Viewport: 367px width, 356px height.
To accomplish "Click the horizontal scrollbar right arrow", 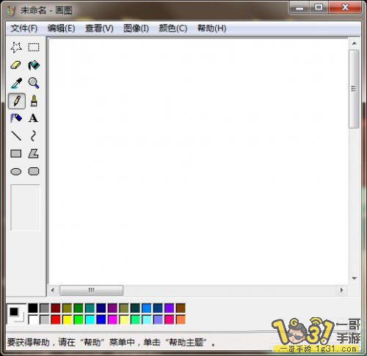I will point(342,290).
